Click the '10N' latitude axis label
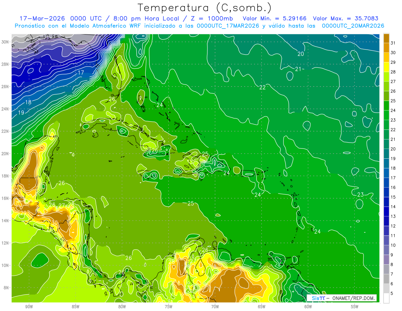 click(5, 265)
